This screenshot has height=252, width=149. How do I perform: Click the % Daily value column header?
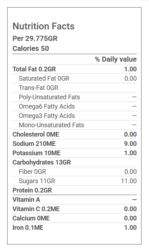coord(116,59)
